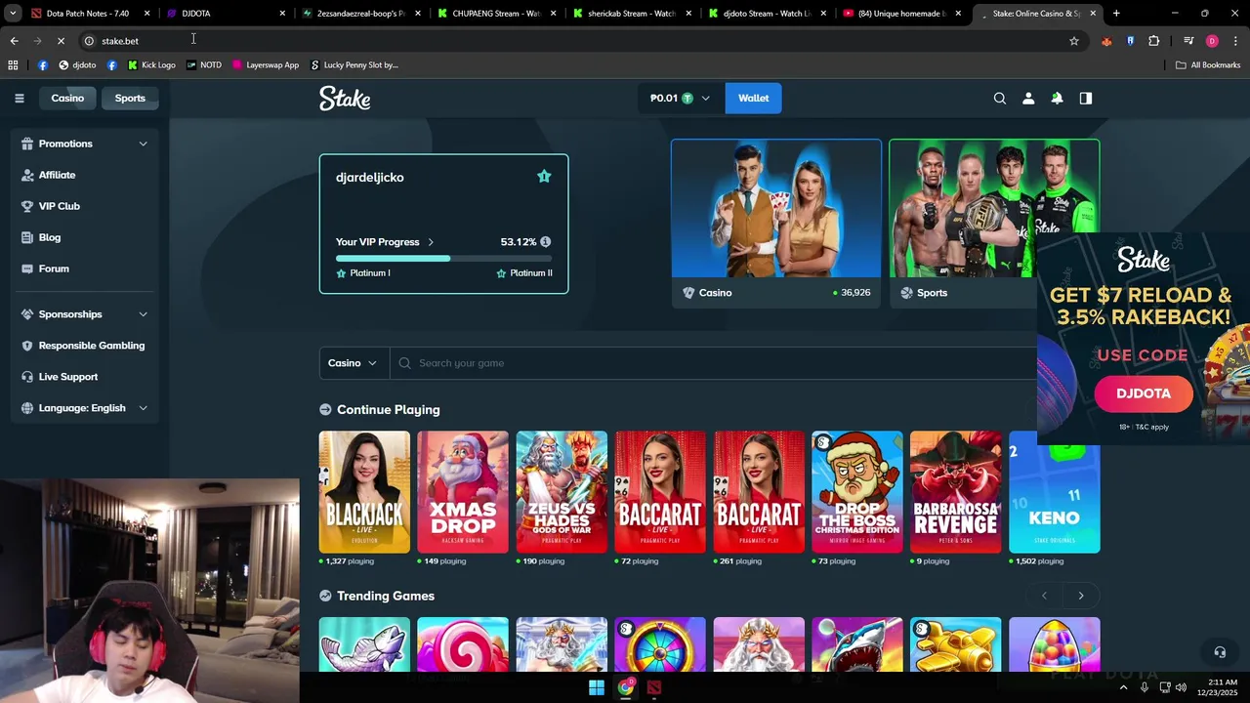Open the Casino banner card
The height and width of the screenshot is (703, 1250).
[776, 224]
